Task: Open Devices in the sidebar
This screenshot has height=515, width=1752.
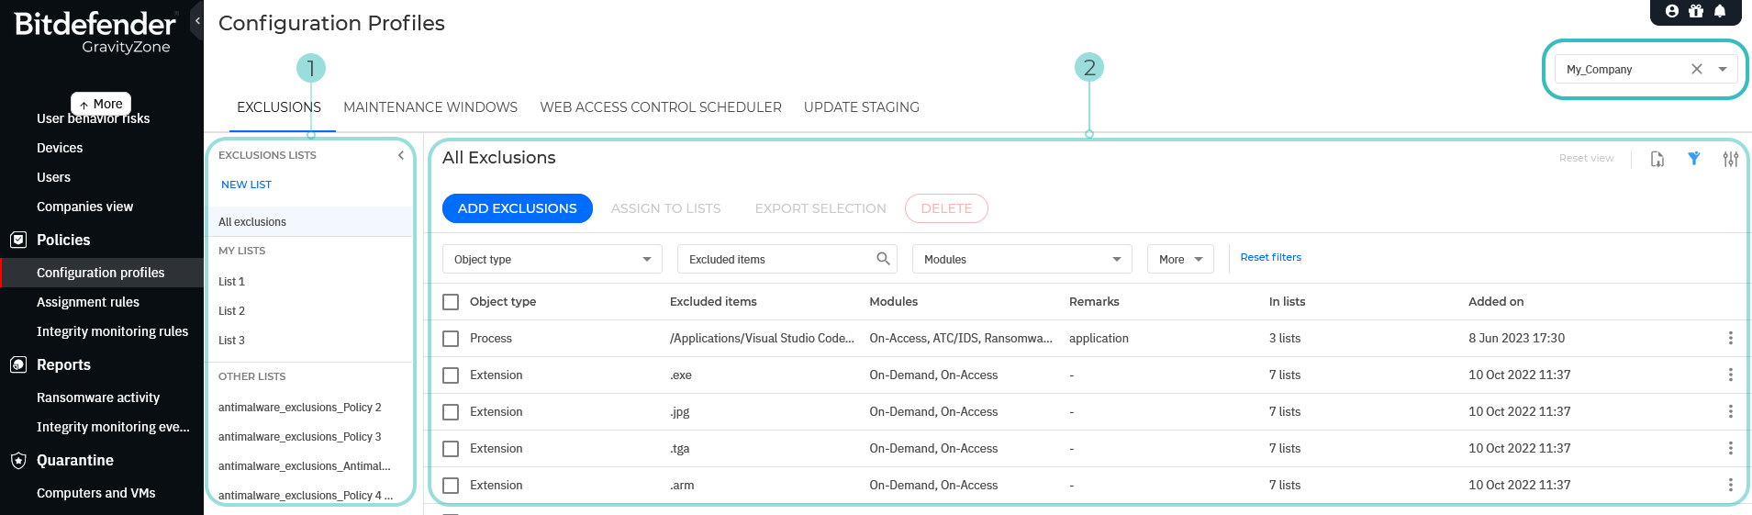Action: pyautogui.click(x=60, y=148)
